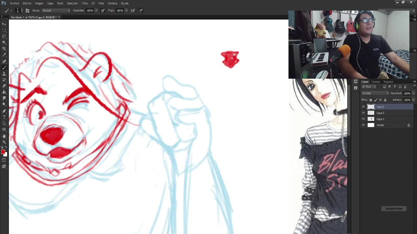
Task: Swap foreground and background colors
Action: coord(6,147)
